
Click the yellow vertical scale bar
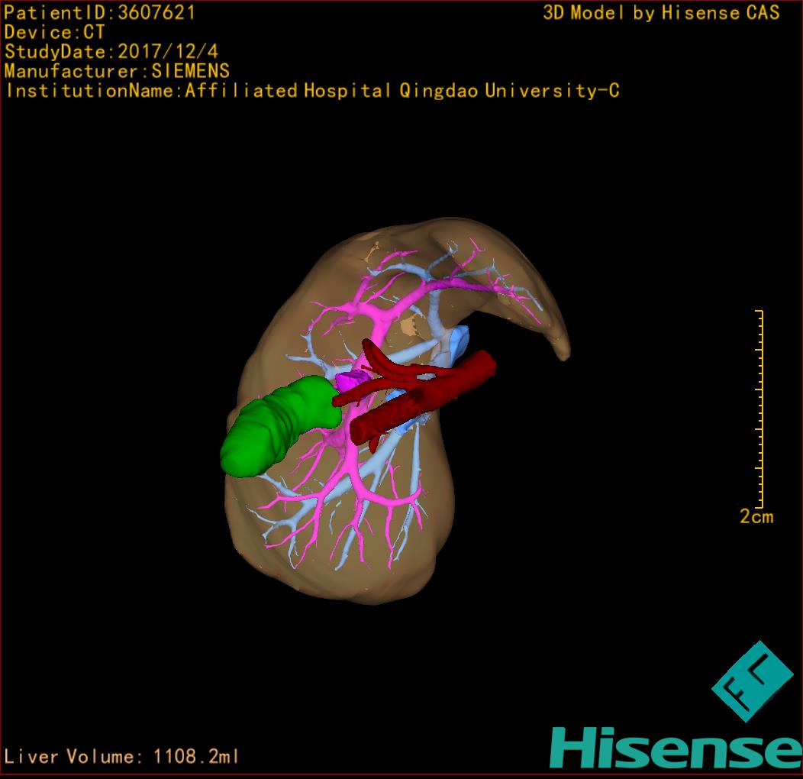760,409
